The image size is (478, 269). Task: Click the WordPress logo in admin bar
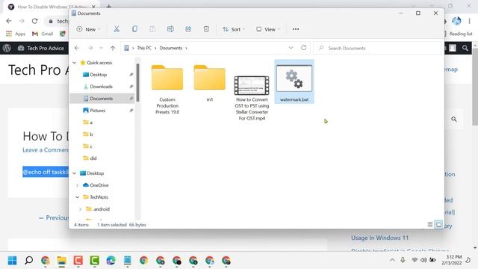coord(7,48)
